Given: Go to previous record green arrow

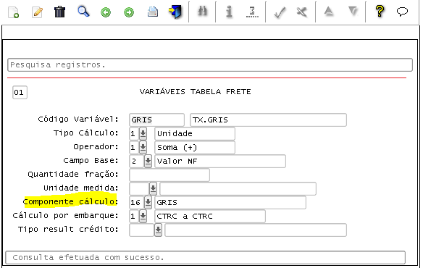Looking at the screenshot, I should [106, 12].
